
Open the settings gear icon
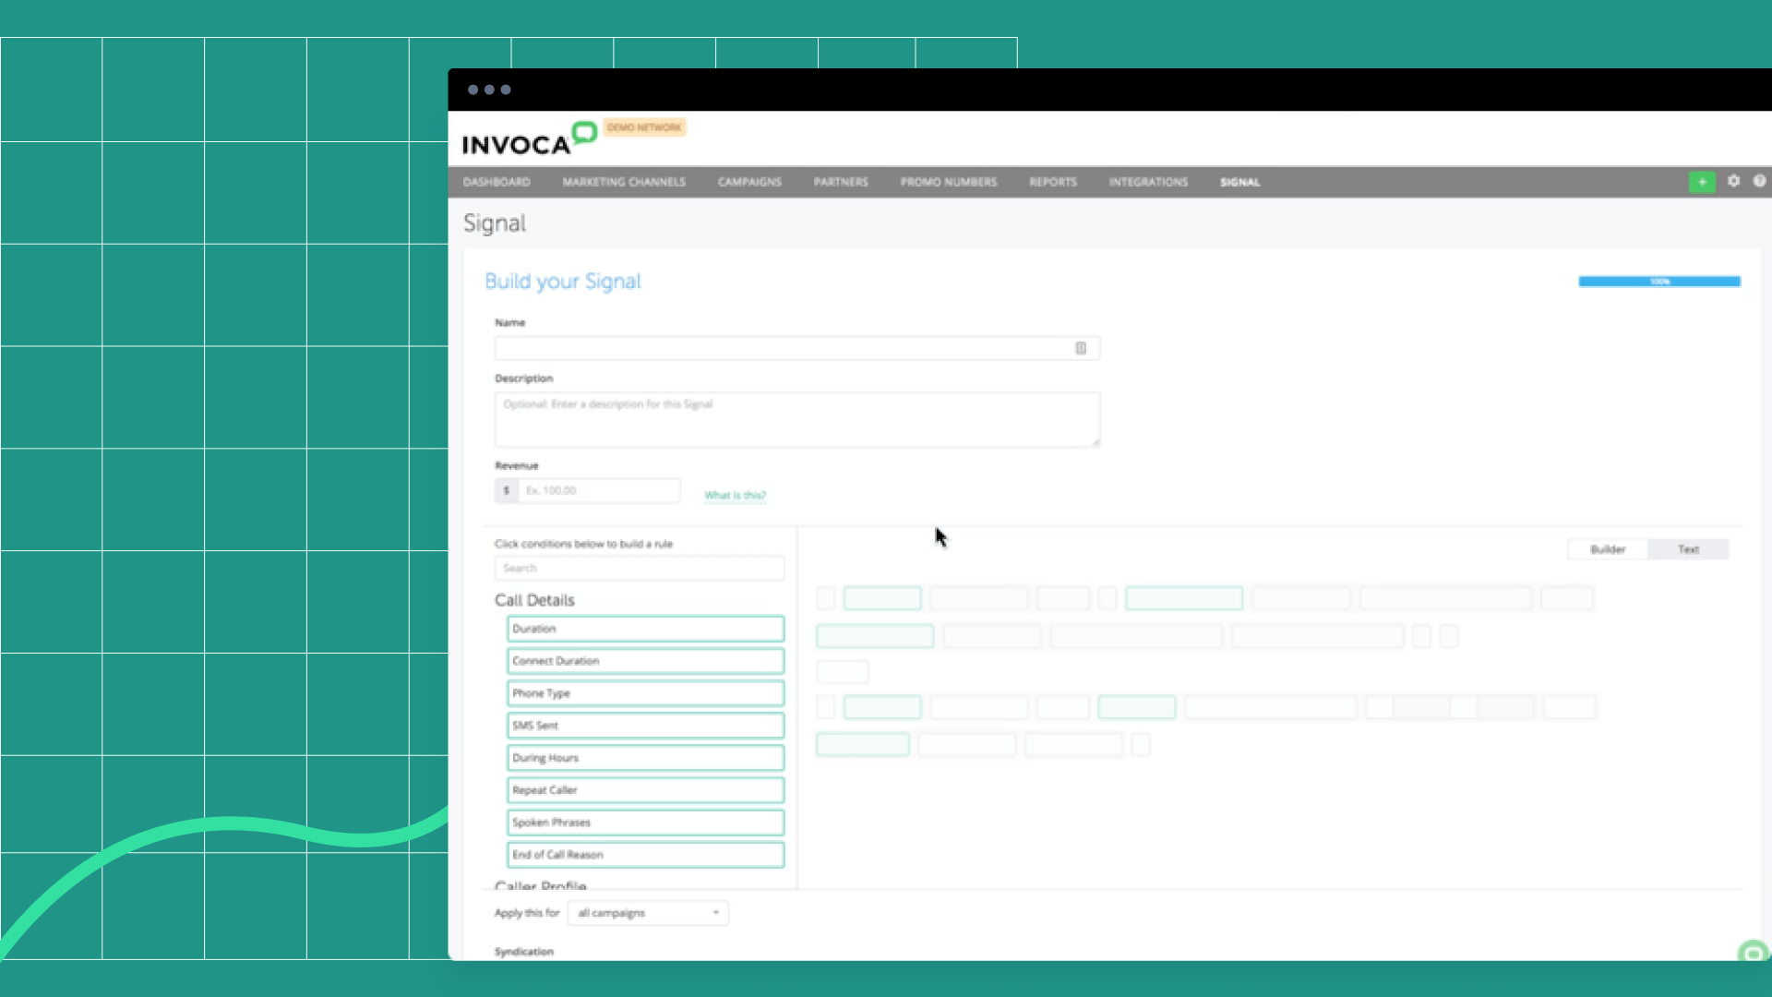pyautogui.click(x=1734, y=182)
